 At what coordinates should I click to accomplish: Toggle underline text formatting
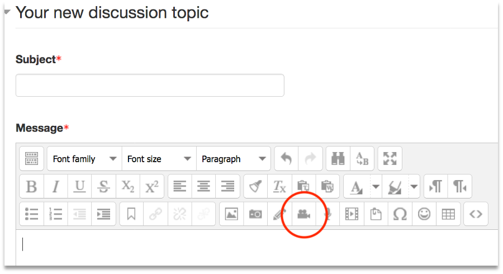80,186
